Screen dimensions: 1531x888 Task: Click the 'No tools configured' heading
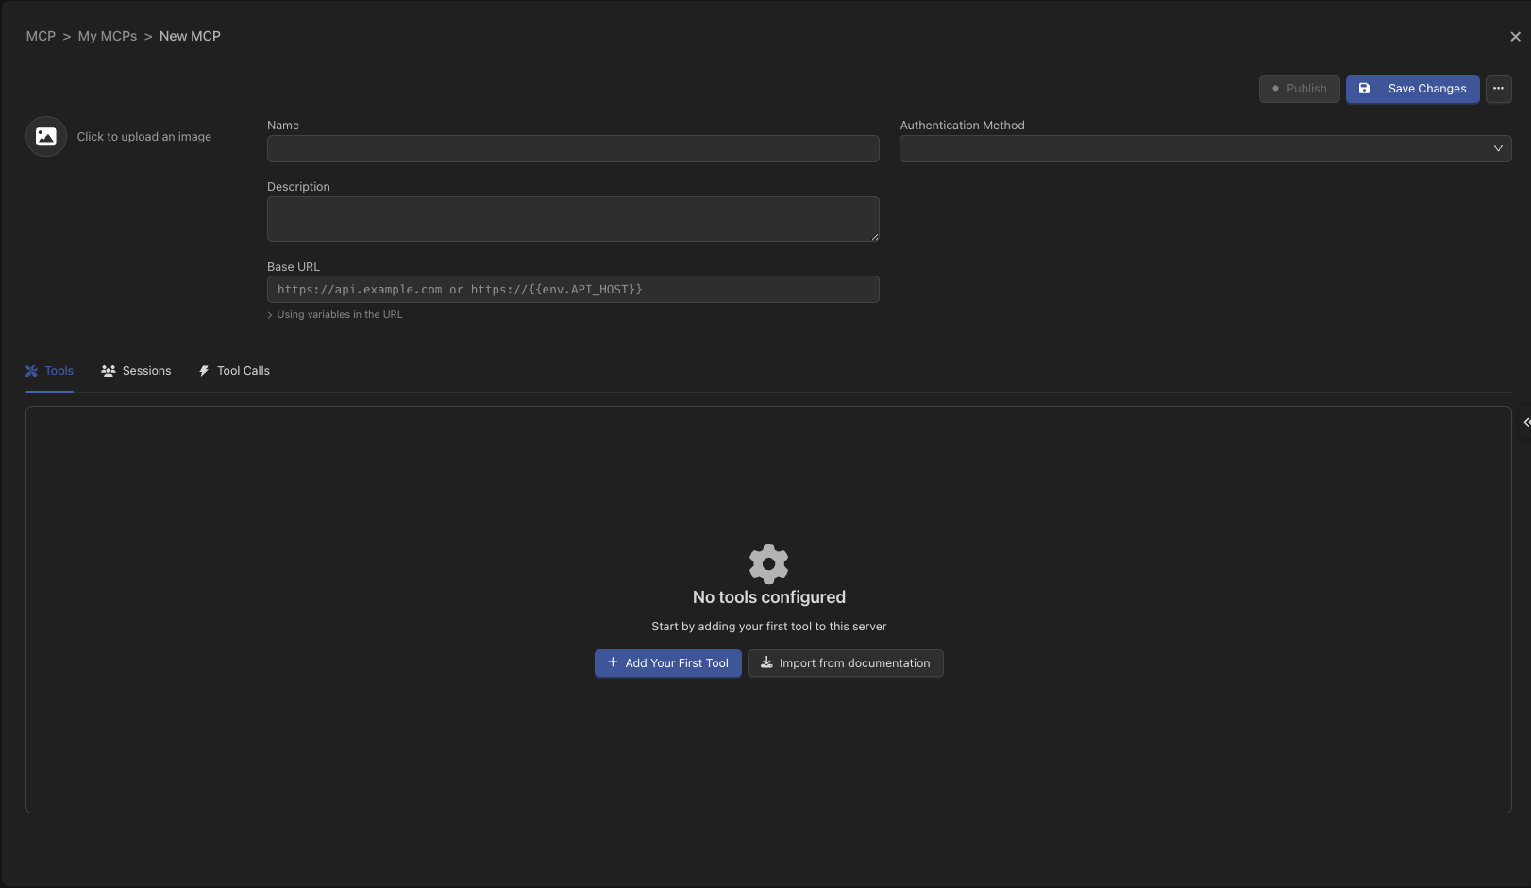pyautogui.click(x=768, y=597)
